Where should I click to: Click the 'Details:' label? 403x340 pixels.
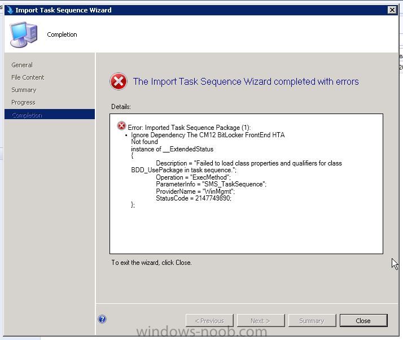pyautogui.click(x=121, y=107)
